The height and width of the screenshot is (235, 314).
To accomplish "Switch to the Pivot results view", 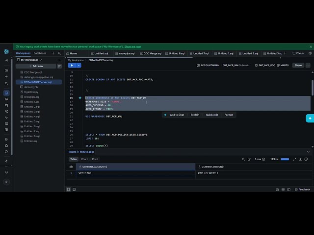I will [x=95, y=159].
